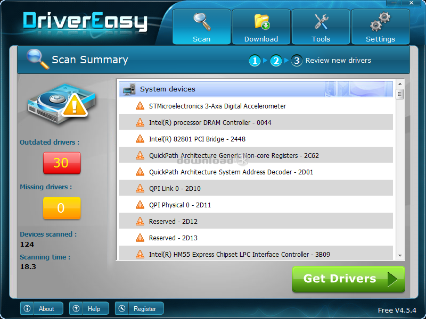Open Help
426x319 pixels.
(89, 308)
